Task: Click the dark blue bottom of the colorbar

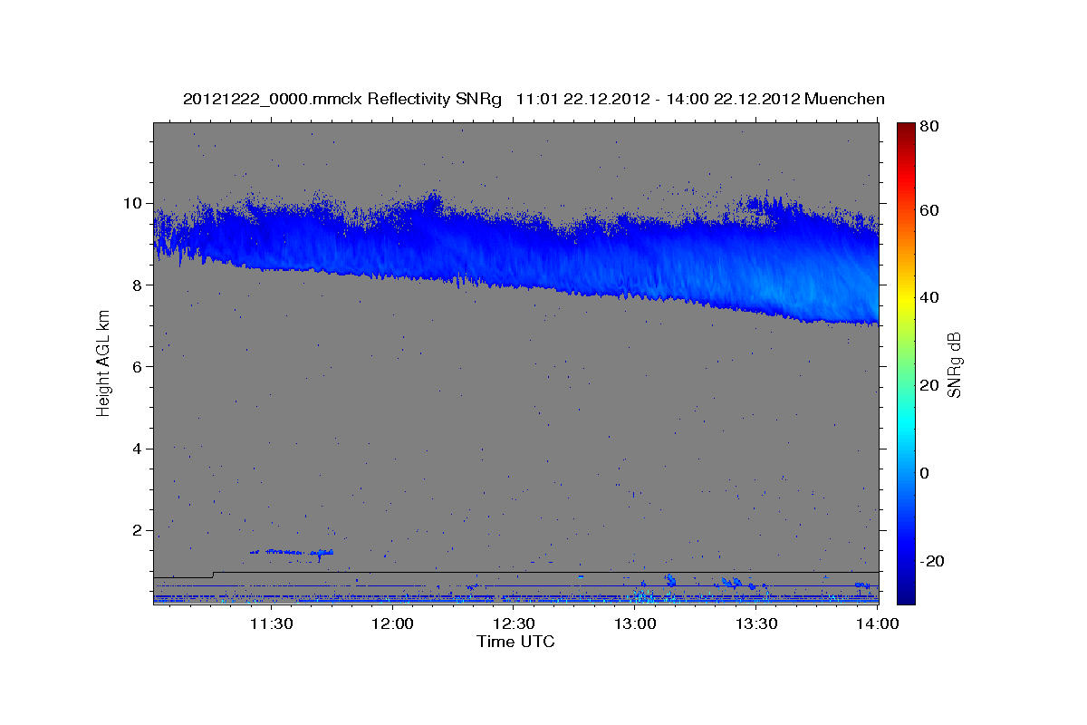Action: (x=906, y=594)
